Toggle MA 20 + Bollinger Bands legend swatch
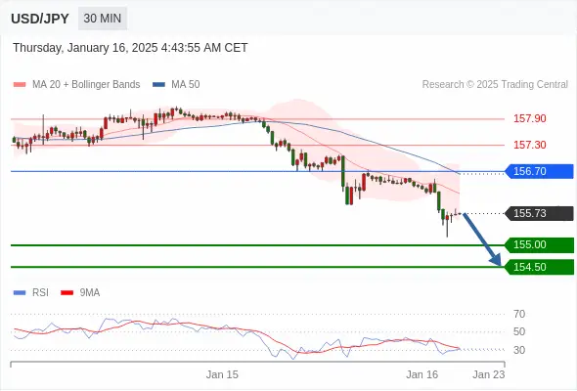The image size is (577, 391). click(20, 85)
